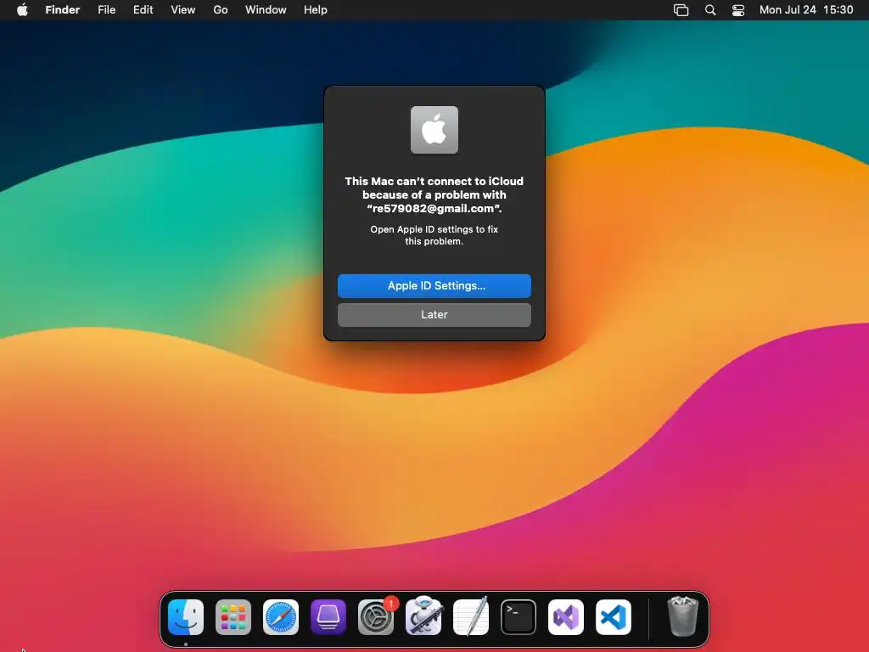869x652 pixels.
Task: Open Visual Studio from the Dock
Action: click(566, 616)
